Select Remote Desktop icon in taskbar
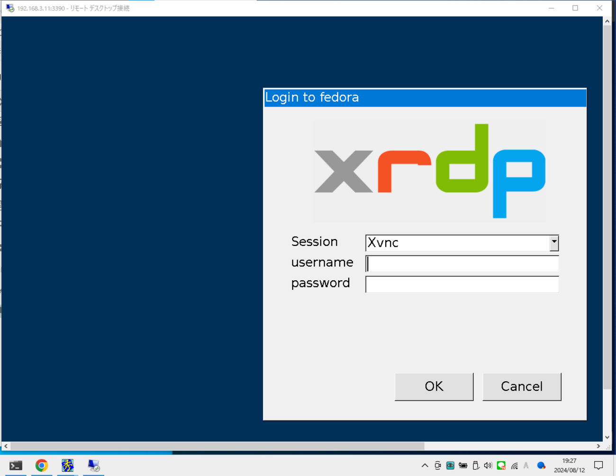 pos(93,466)
